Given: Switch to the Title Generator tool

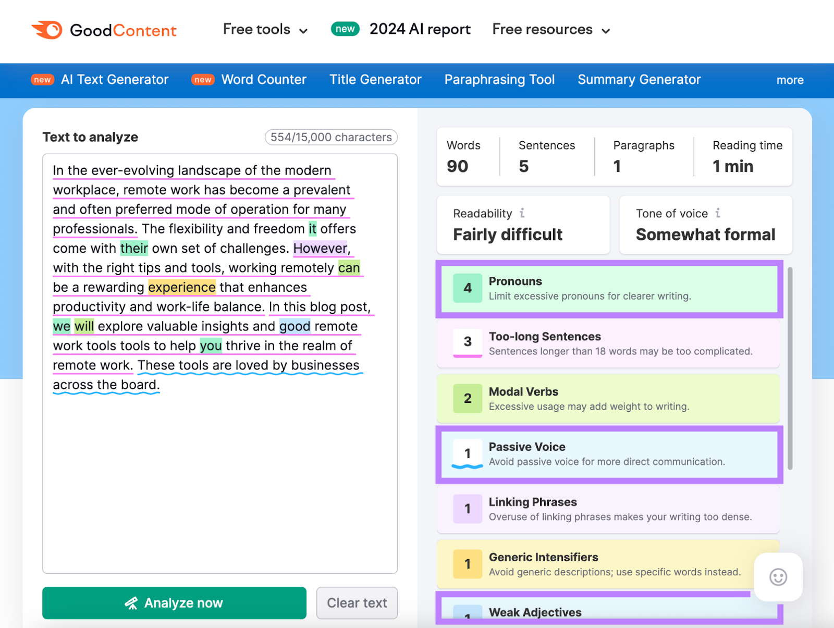Looking at the screenshot, I should [375, 80].
